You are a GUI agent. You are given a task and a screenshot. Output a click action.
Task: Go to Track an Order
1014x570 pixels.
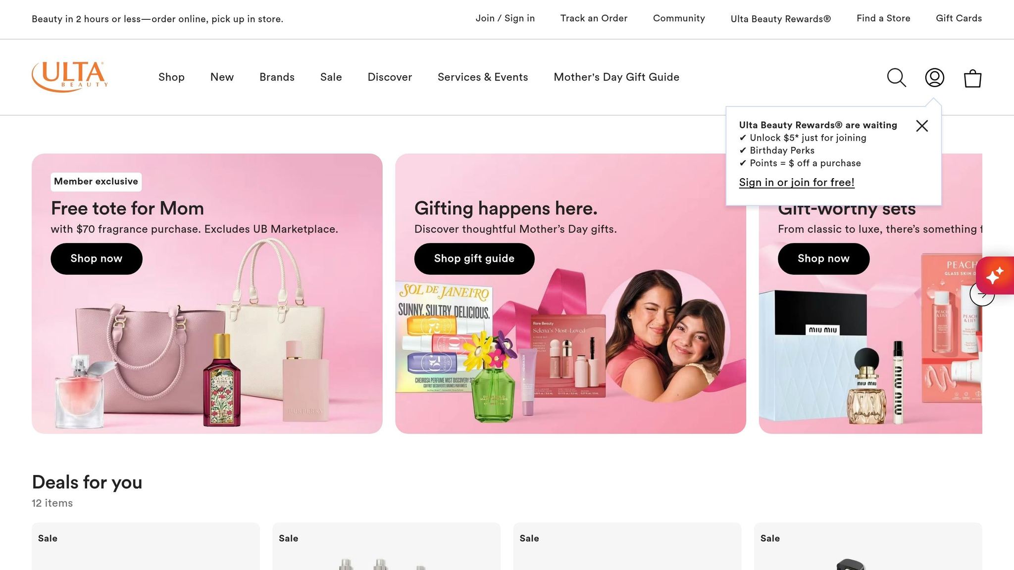pyautogui.click(x=594, y=18)
